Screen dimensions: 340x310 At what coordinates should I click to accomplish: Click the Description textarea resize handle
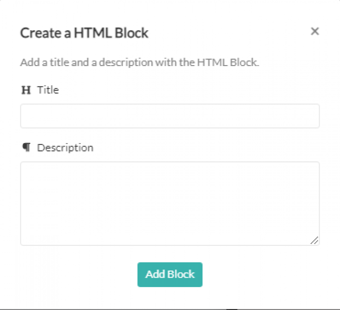click(x=314, y=241)
